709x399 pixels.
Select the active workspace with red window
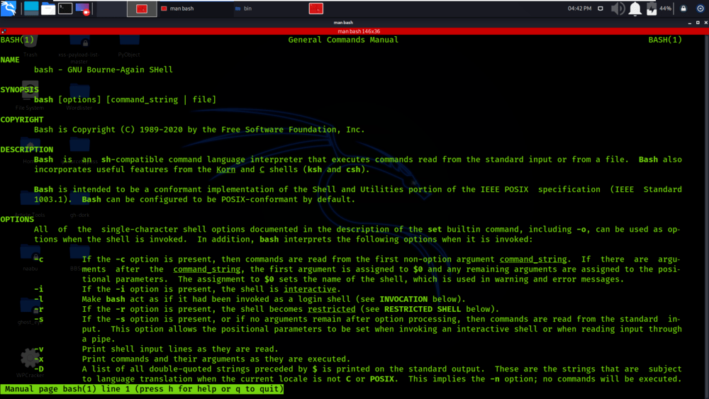point(142,9)
